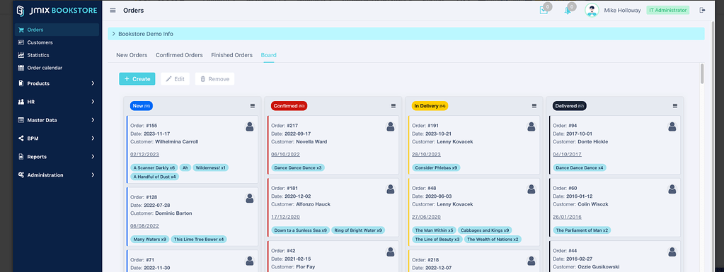
Task: Open the New column menu icon
Action: click(253, 105)
